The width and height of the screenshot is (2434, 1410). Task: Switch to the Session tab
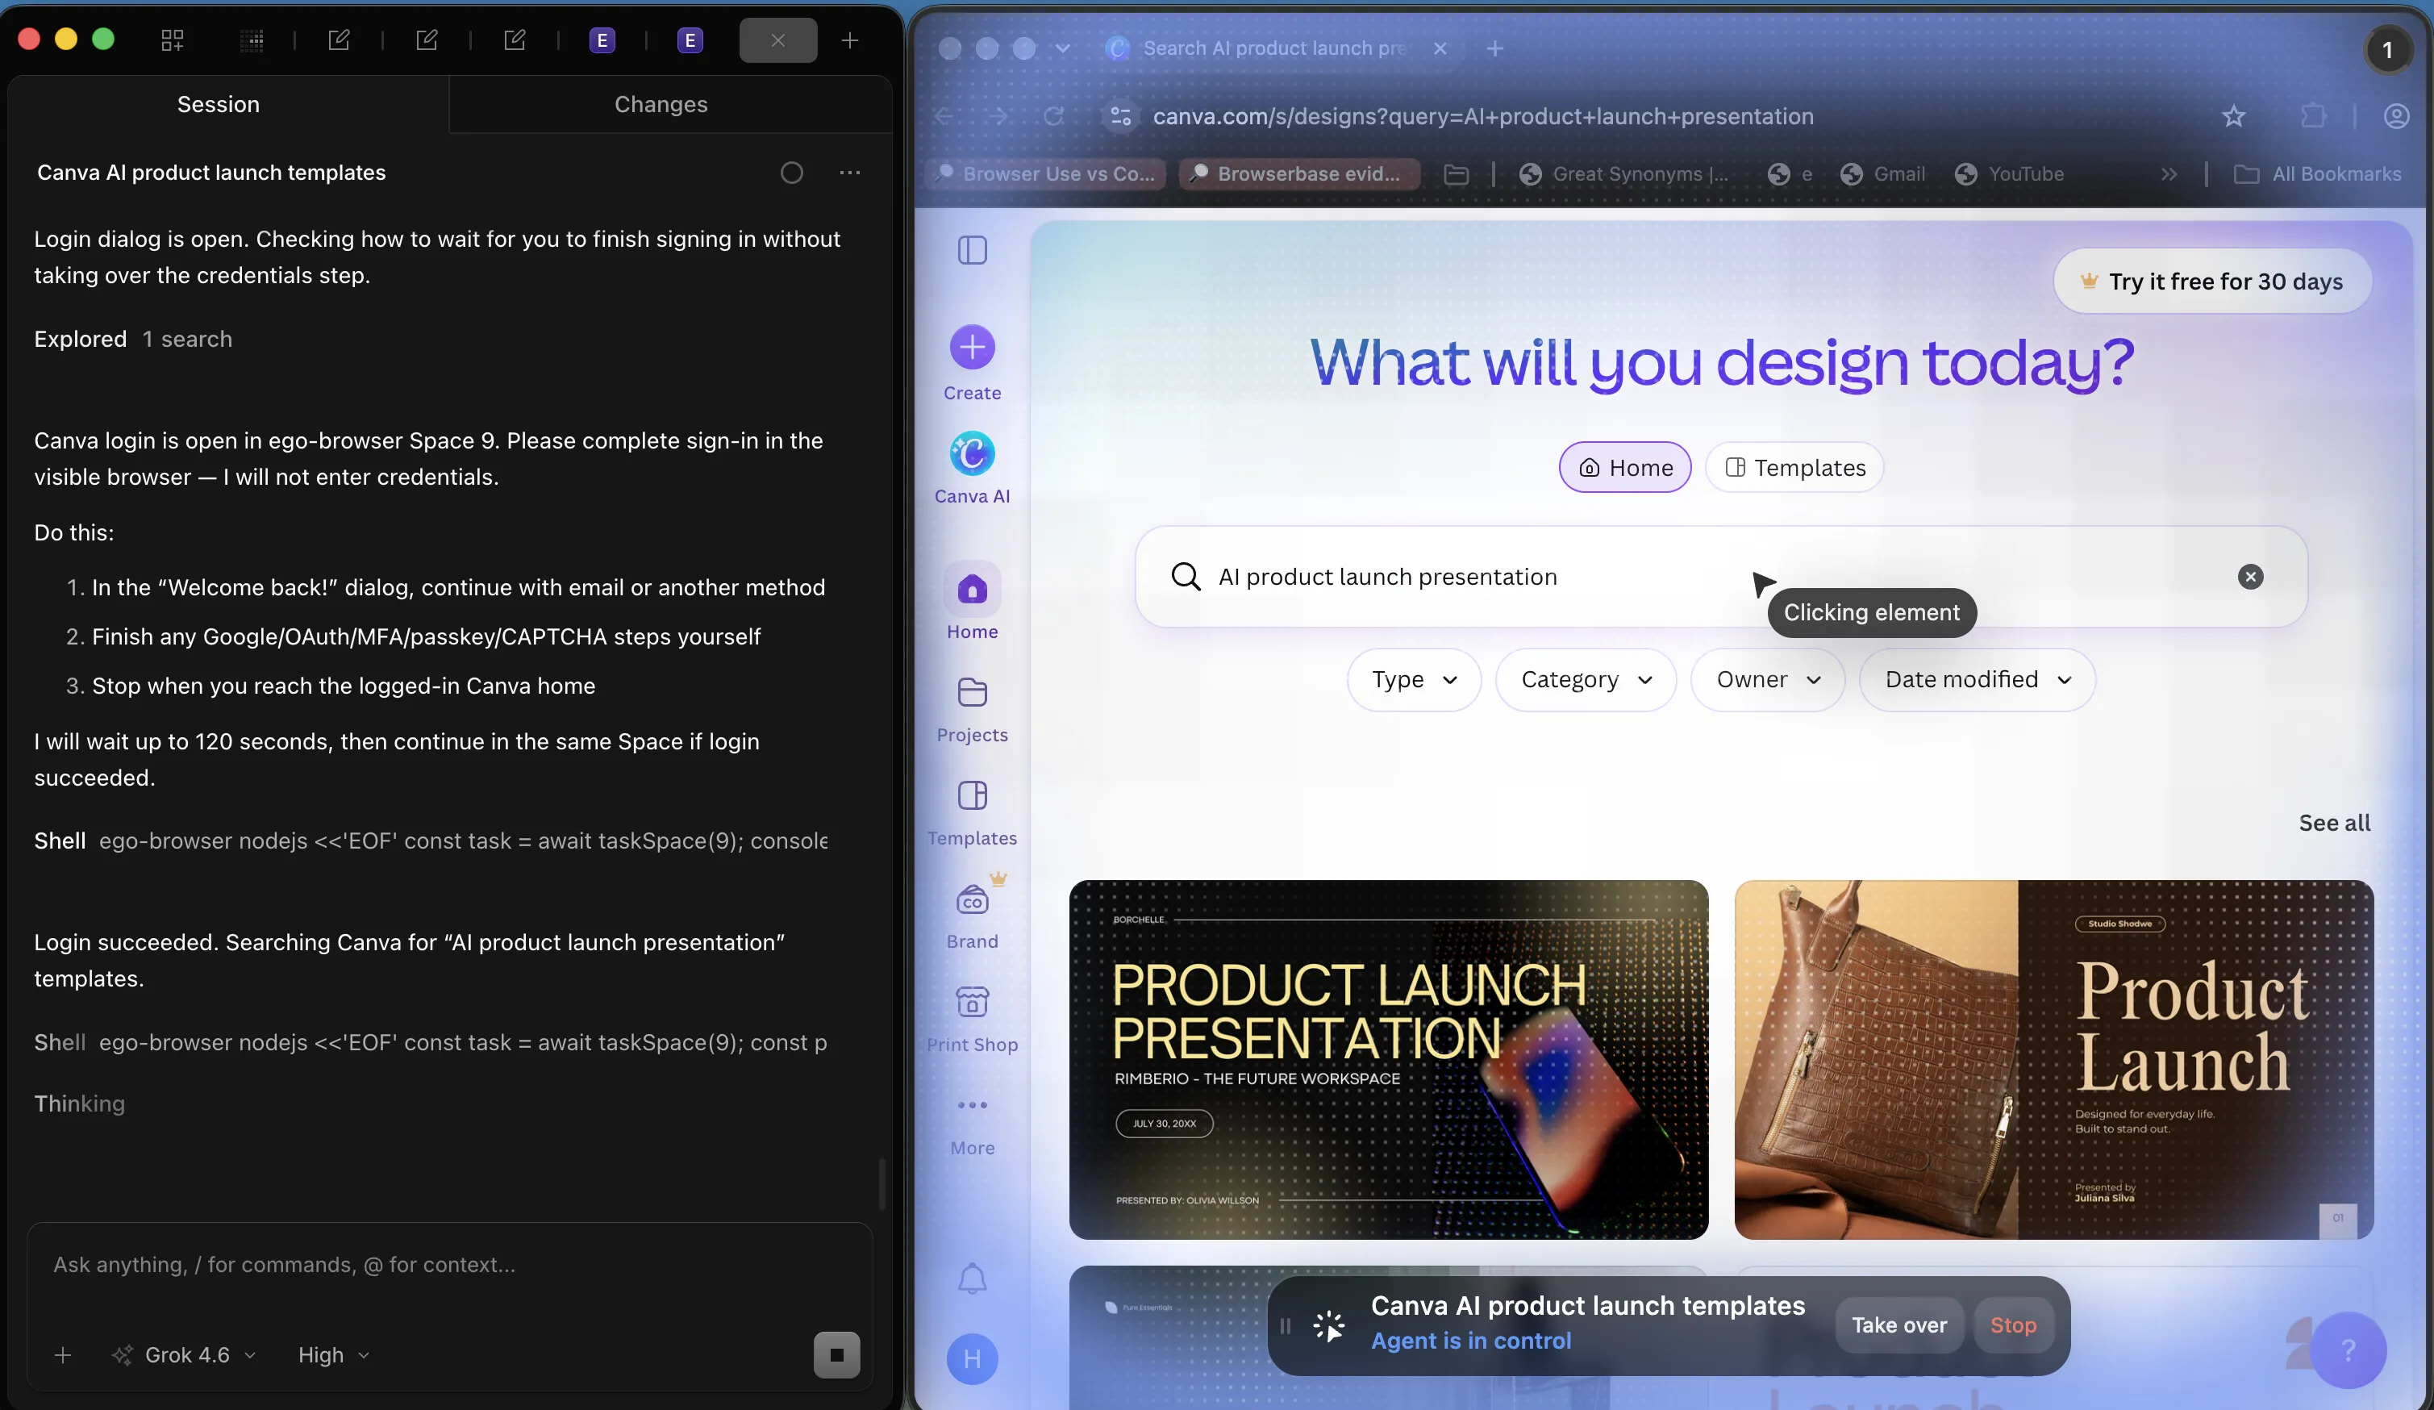219,104
